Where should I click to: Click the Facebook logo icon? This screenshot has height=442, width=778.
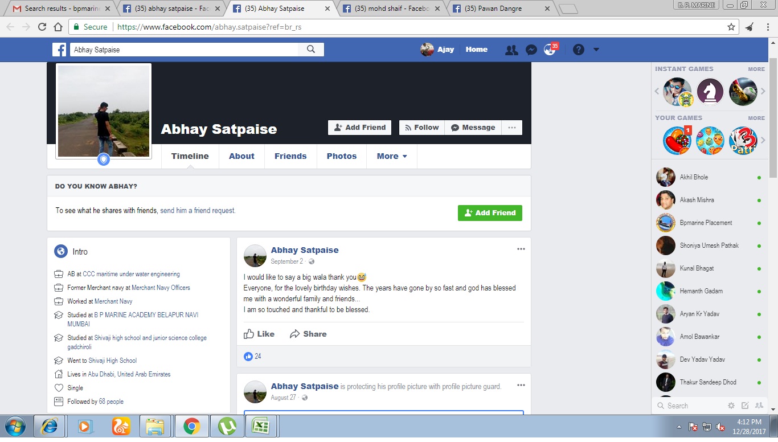click(x=59, y=50)
